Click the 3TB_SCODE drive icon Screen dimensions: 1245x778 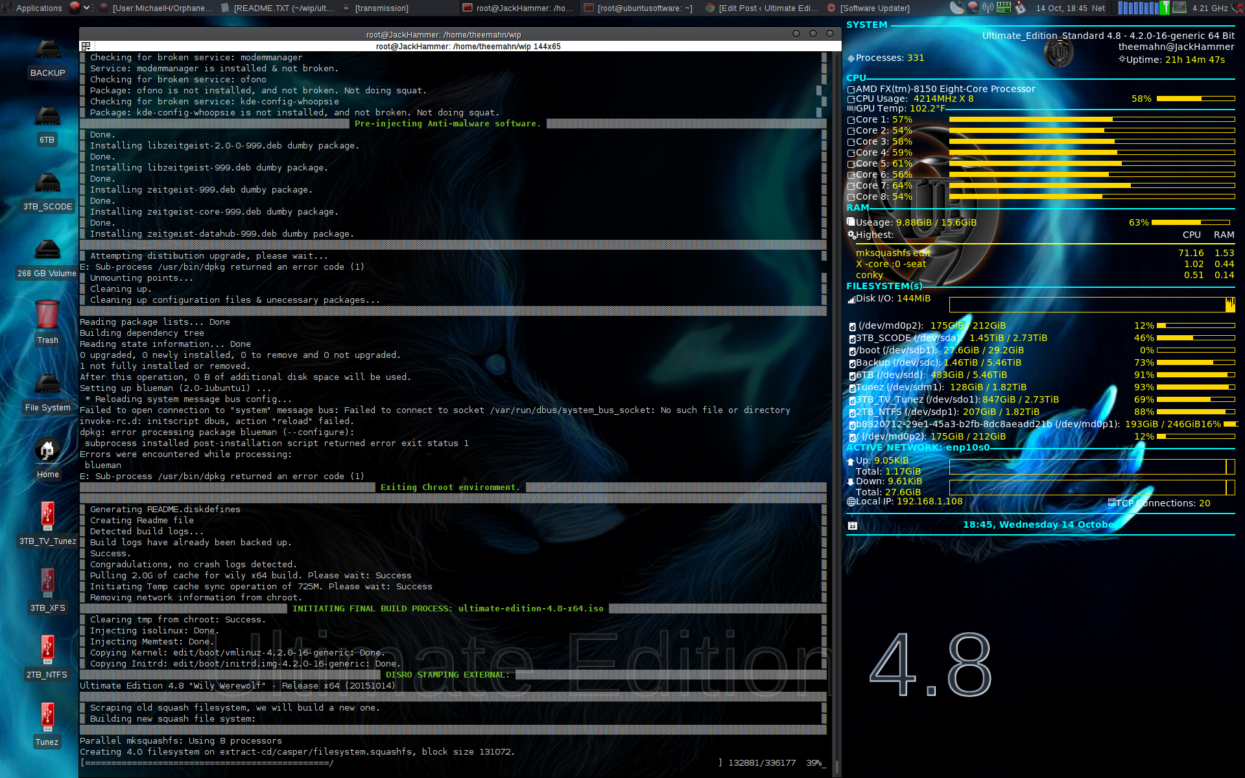[45, 185]
